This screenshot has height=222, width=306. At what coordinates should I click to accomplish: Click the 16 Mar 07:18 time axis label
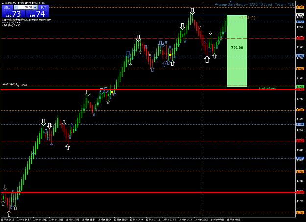pos(217,220)
